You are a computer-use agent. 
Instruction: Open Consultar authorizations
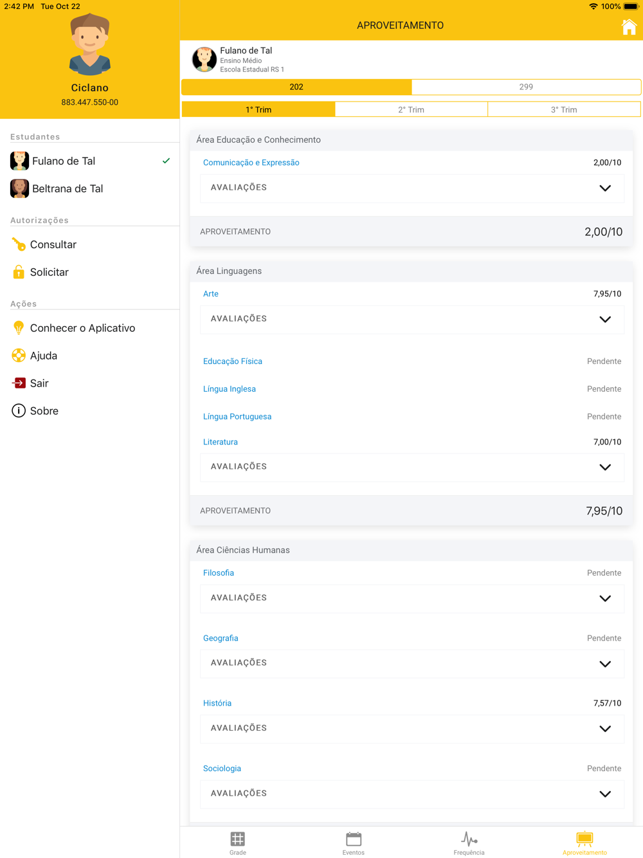pos(90,244)
